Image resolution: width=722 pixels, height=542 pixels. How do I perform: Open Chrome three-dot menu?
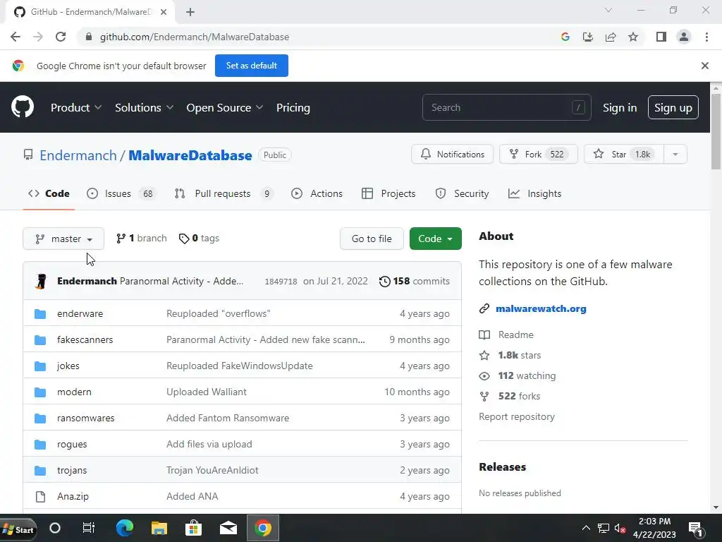coord(706,37)
